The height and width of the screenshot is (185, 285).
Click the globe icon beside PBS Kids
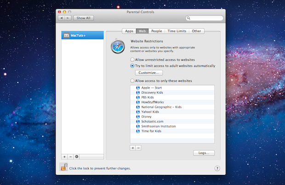138,97
